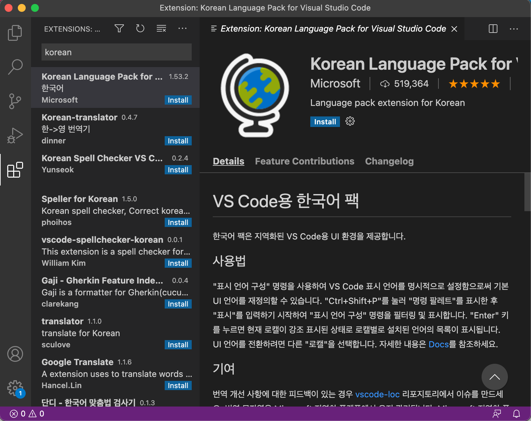Install Speller for Korean extension
This screenshot has width=531, height=421.
click(x=178, y=222)
